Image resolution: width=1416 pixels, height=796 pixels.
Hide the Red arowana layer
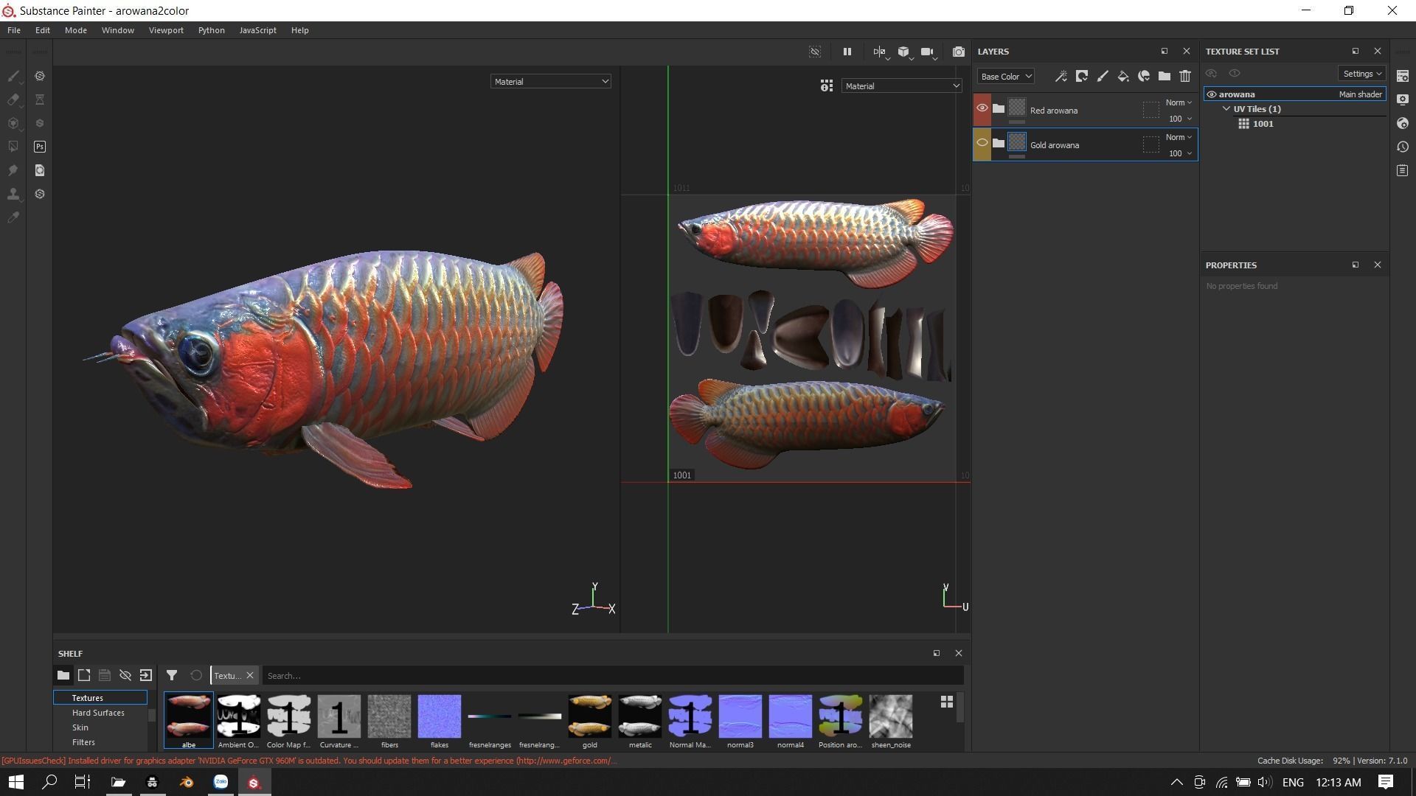(x=982, y=108)
